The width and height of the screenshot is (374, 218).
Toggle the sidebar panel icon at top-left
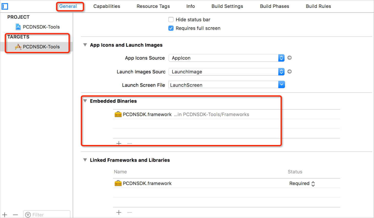pyautogui.click(x=5, y=6)
